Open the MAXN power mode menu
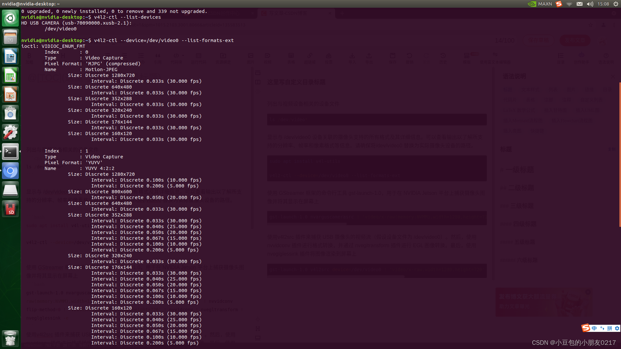 545,4
